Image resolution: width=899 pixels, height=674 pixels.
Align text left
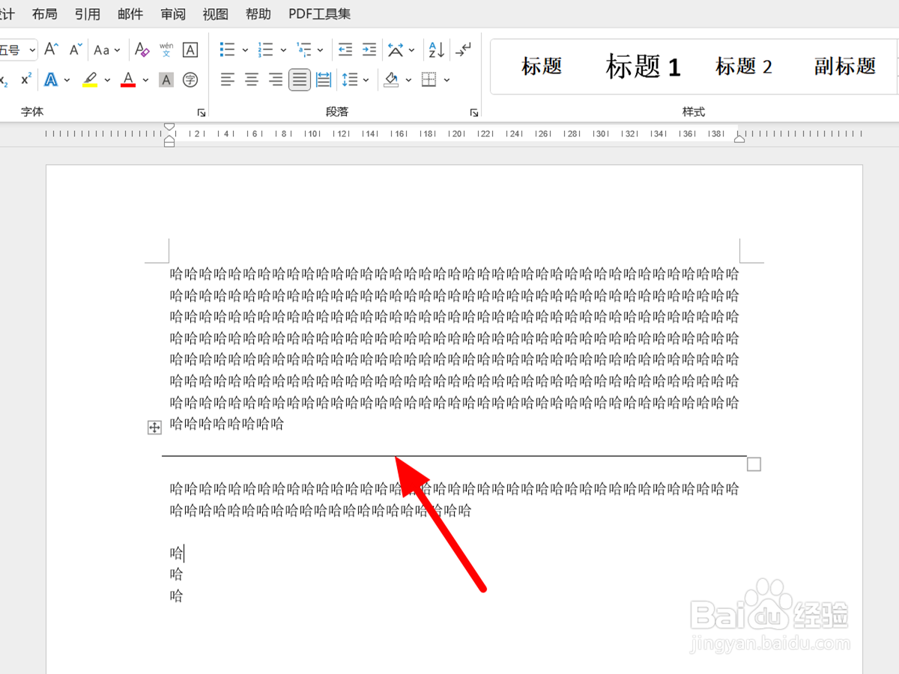click(228, 79)
